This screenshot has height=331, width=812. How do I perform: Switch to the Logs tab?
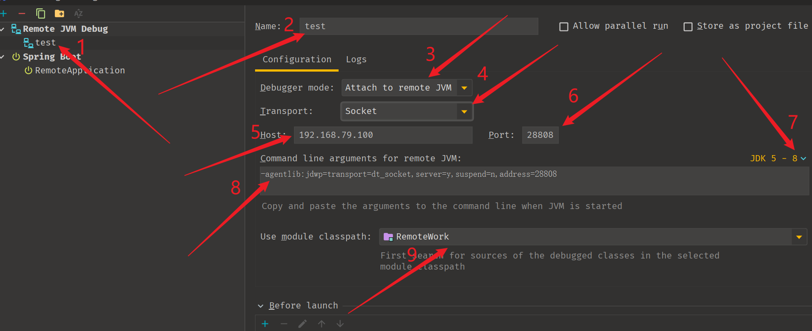(356, 60)
